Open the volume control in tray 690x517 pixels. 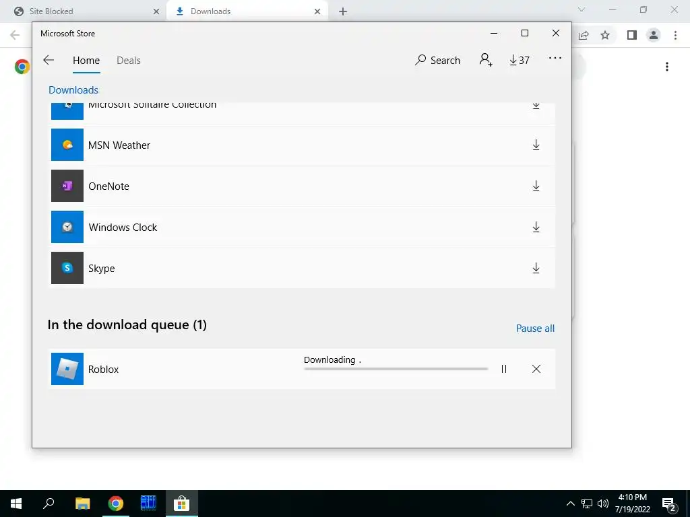point(603,504)
